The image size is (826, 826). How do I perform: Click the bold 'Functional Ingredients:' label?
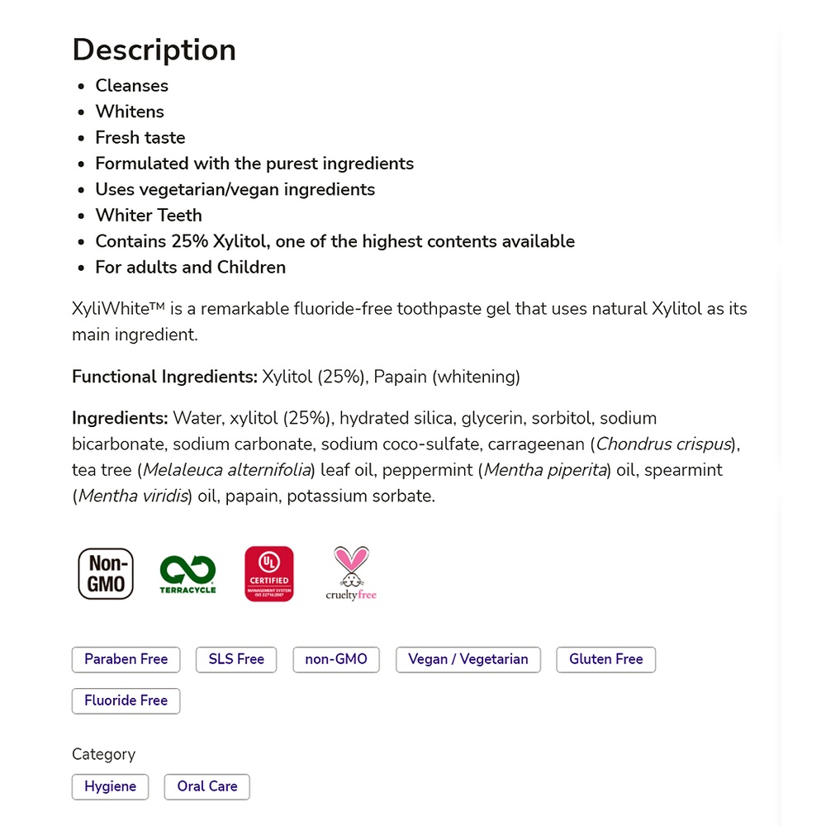click(165, 377)
